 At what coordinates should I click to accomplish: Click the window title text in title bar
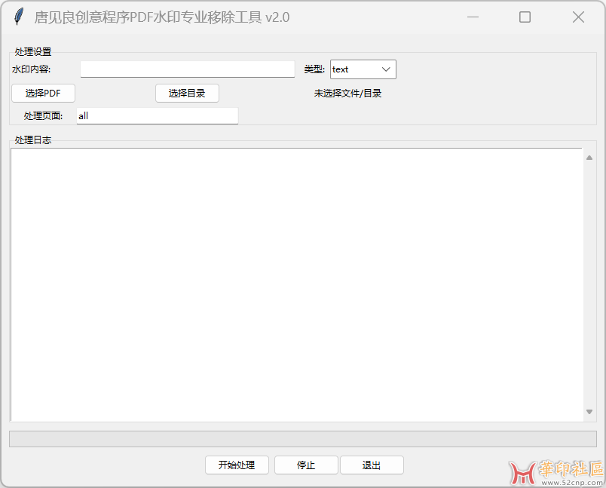(161, 17)
